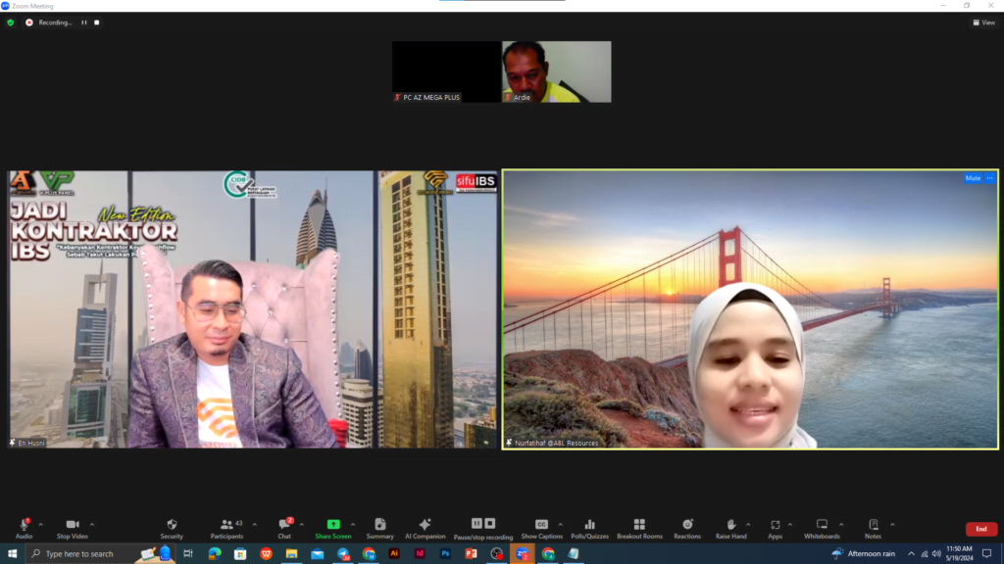Expand the arrow next to Stop Video
This screenshot has height=564, width=1004.
point(90,524)
